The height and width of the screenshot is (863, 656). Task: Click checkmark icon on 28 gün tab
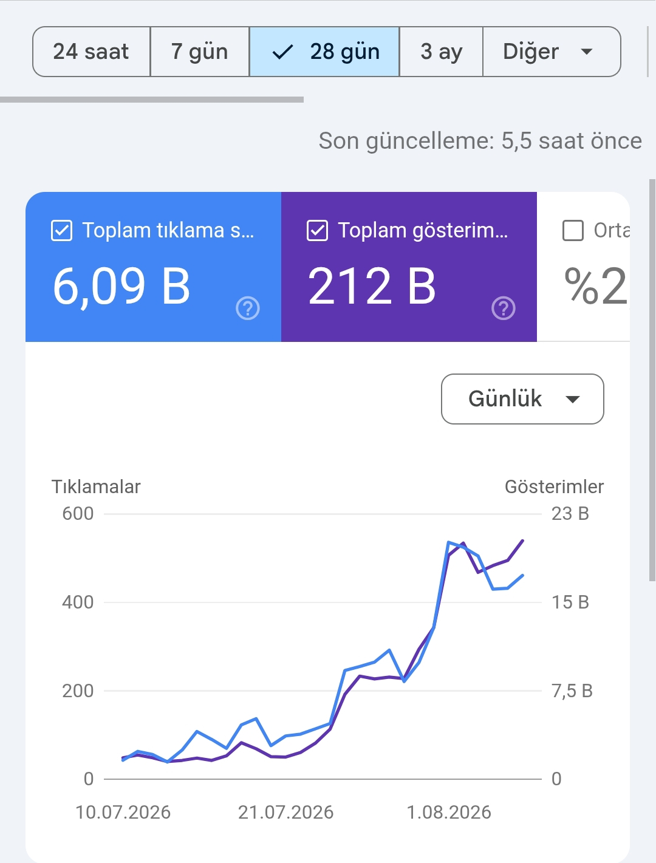pyautogui.click(x=283, y=52)
